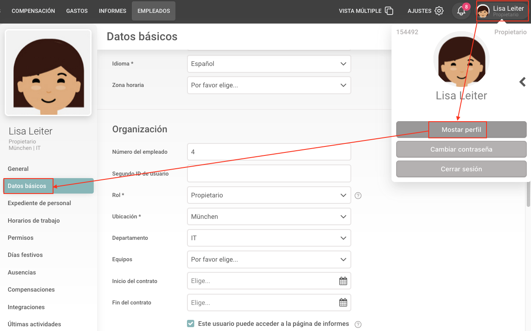Focus the Fin del contrato date field
Viewport: 531px width, 331px height.
(x=269, y=302)
